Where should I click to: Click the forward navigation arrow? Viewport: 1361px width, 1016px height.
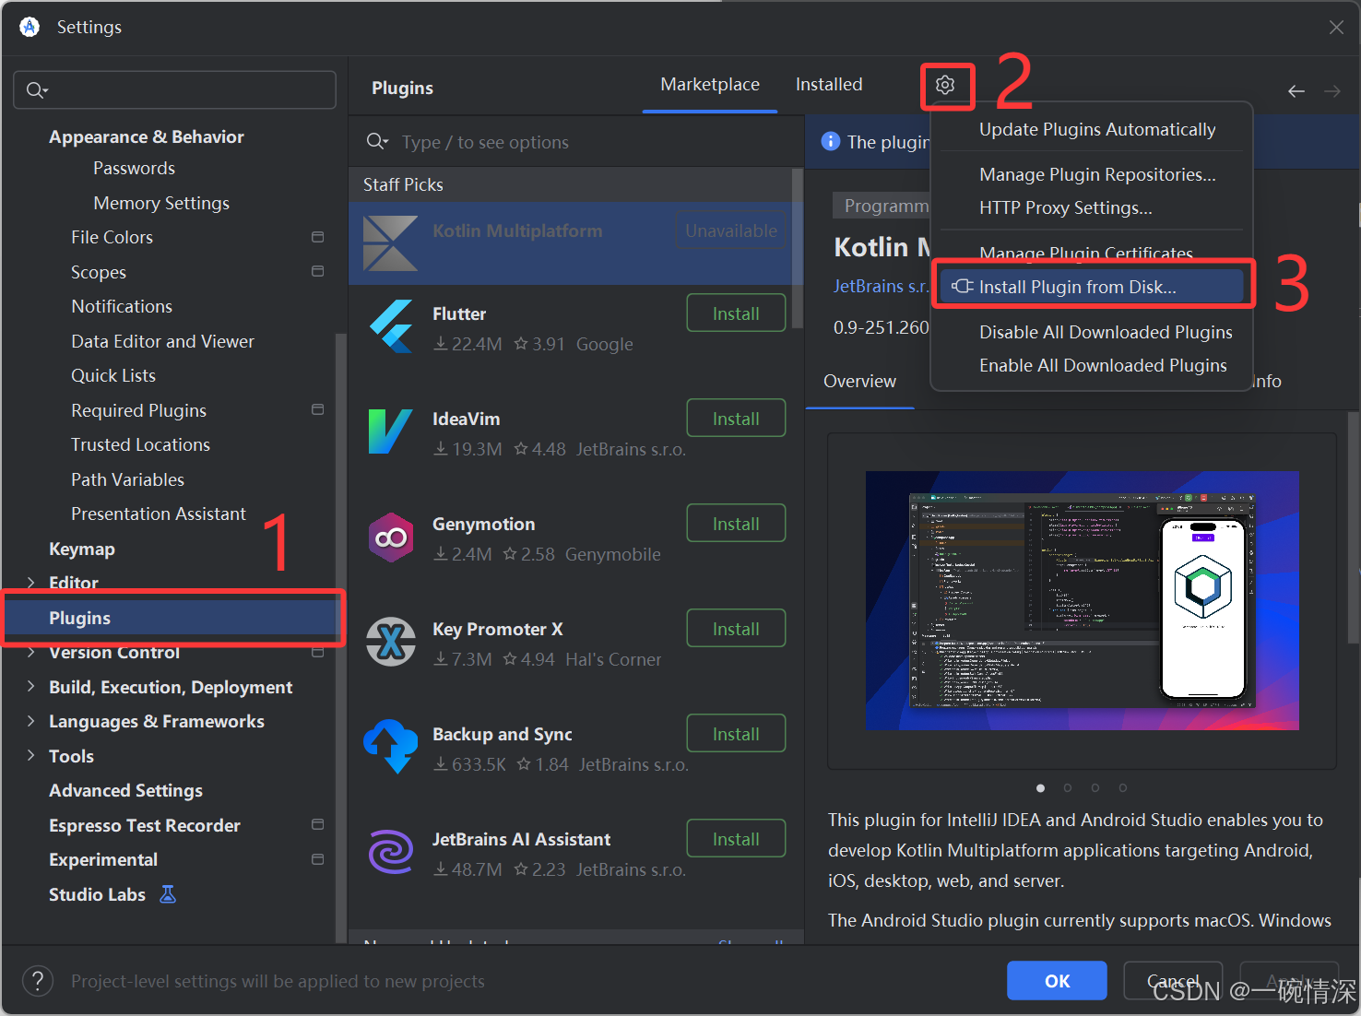coord(1332,90)
